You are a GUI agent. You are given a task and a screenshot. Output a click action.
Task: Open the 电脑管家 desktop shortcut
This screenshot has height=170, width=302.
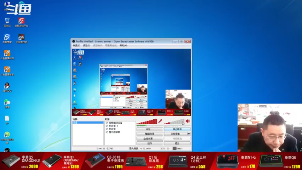pos(7,39)
